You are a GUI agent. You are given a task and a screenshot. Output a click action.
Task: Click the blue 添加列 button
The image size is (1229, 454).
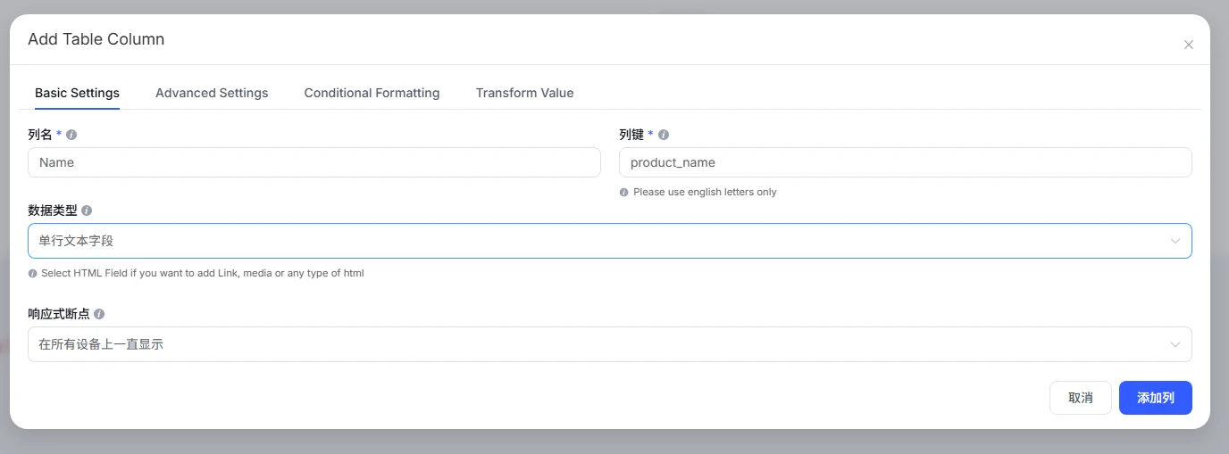pos(1155,398)
